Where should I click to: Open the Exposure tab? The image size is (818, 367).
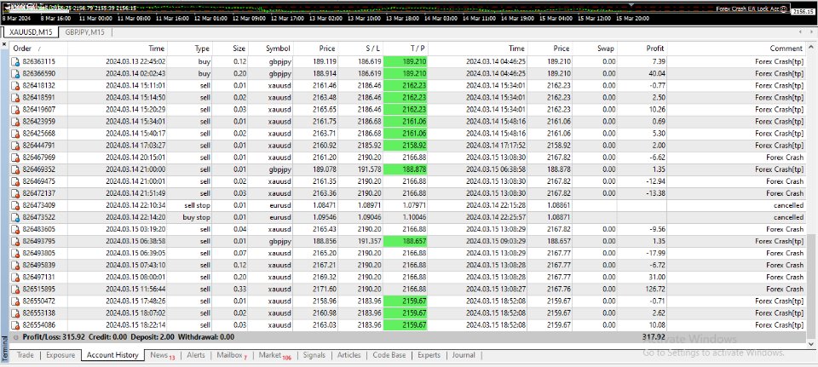(x=60, y=355)
